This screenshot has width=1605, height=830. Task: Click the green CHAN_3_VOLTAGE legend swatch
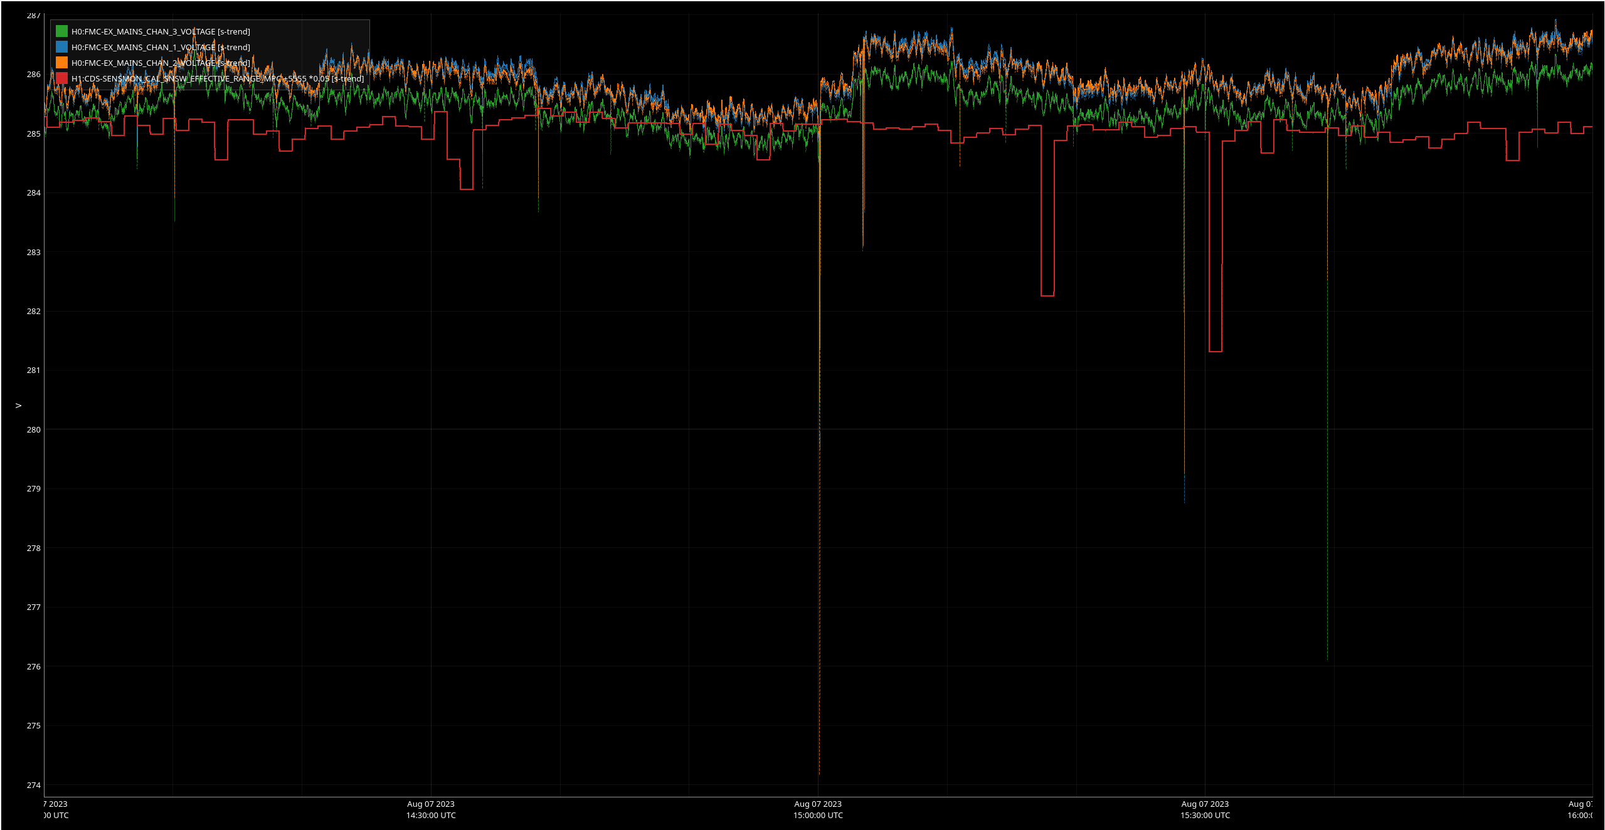(61, 31)
